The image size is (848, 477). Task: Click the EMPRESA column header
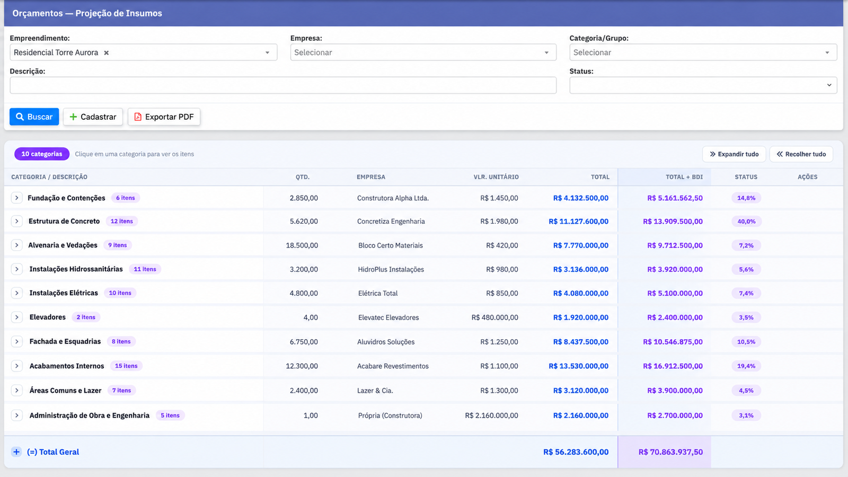click(371, 177)
